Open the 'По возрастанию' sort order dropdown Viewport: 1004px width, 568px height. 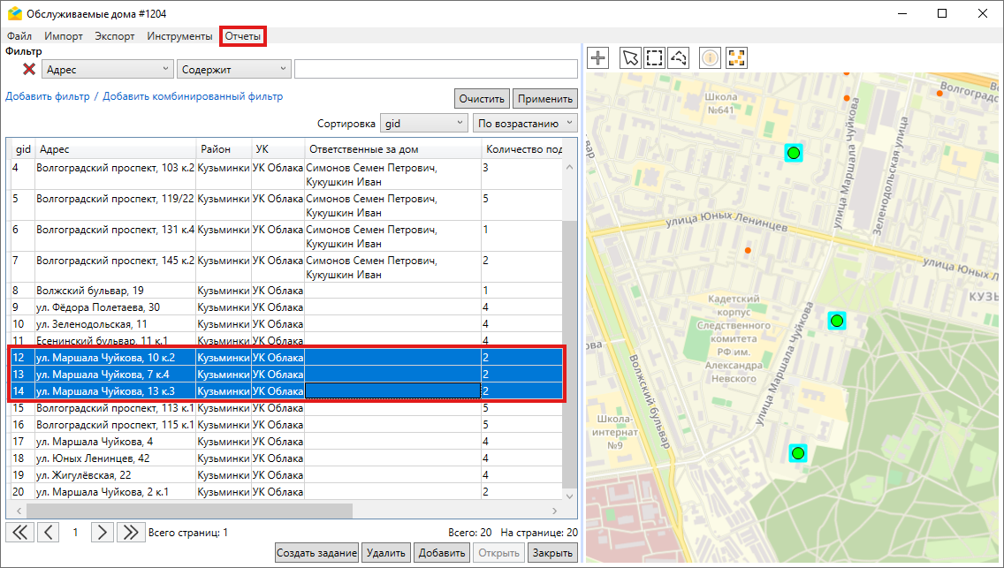(x=525, y=124)
